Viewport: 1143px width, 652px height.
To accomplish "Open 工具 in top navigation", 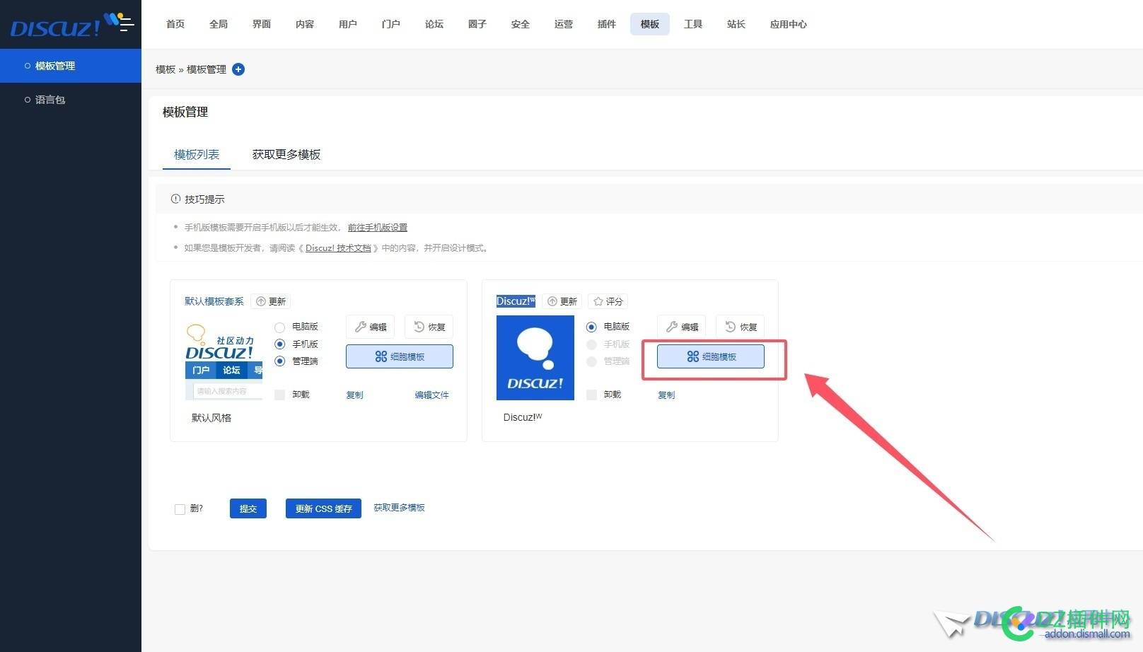I will [x=693, y=24].
